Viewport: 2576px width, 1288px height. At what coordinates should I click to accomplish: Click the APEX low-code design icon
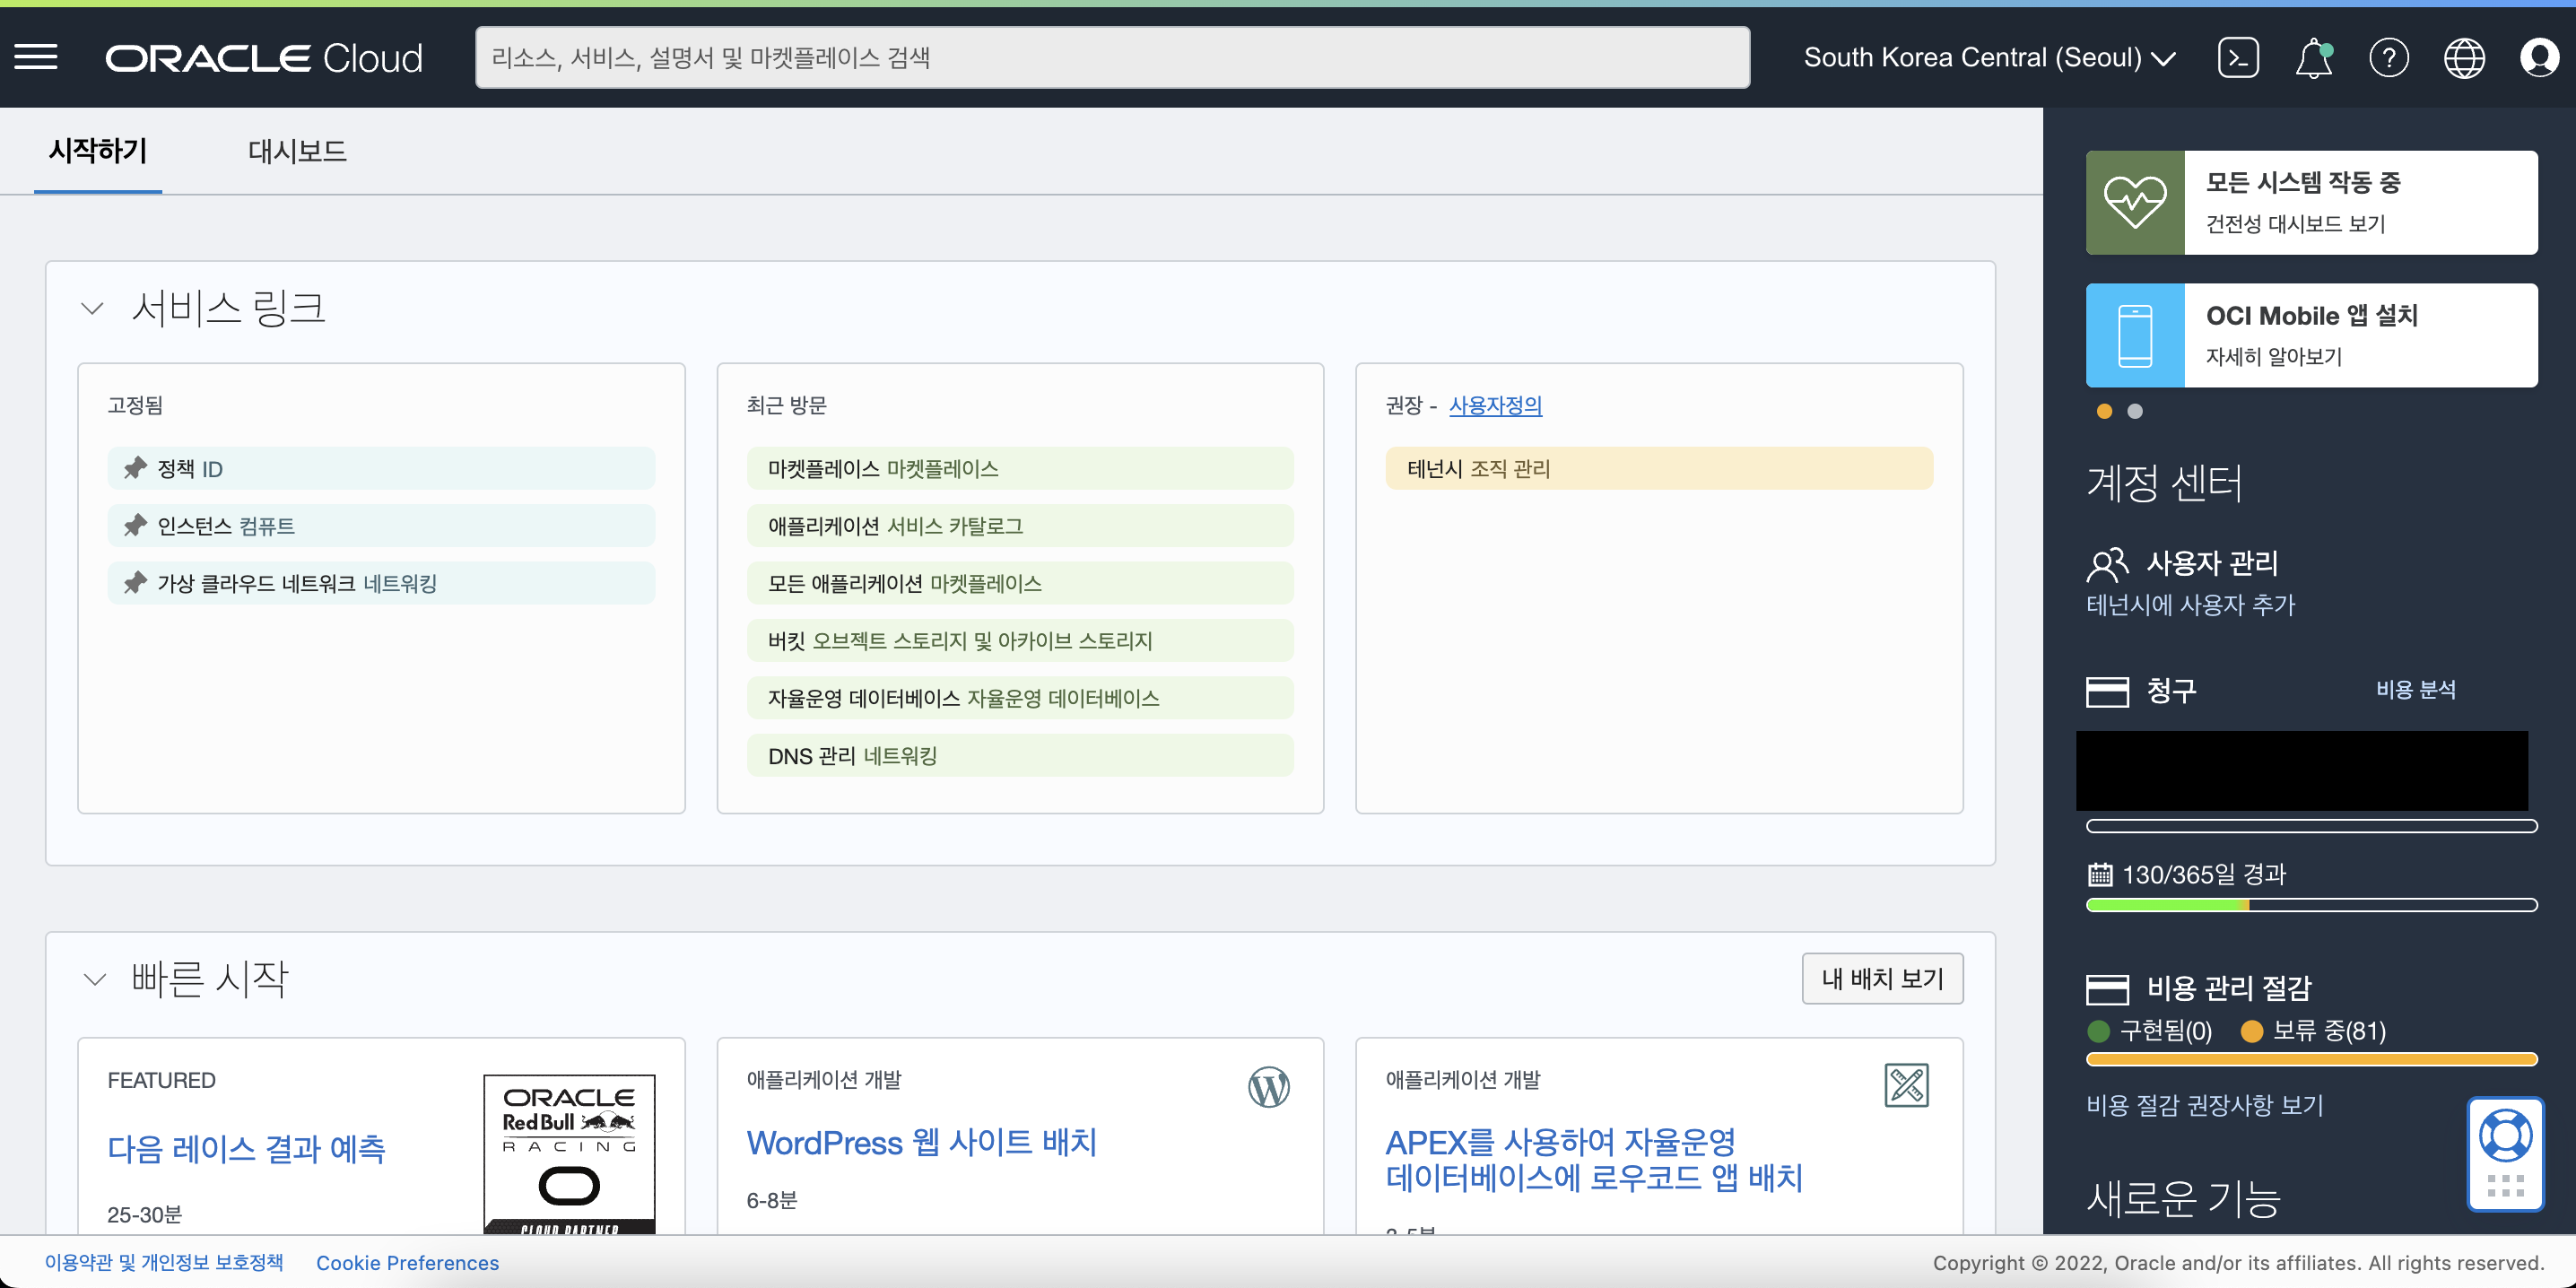[x=1906, y=1086]
